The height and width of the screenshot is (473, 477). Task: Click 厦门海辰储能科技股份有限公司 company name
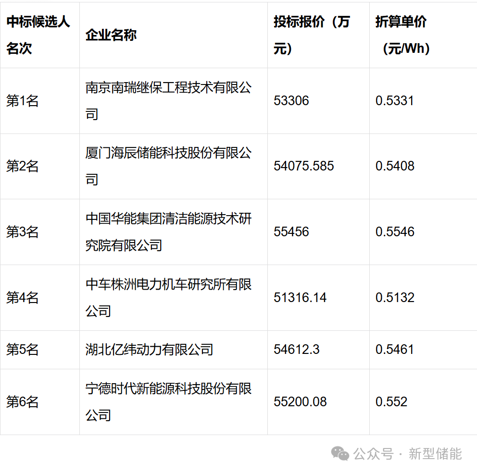[x=168, y=166]
